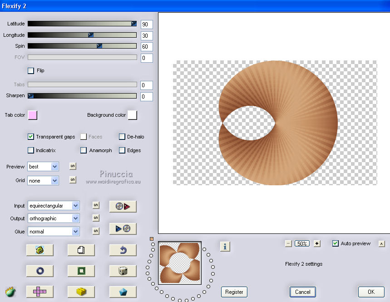Open the Grid dropdown
The image size is (390, 302).
pyautogui.click(x=43, y=181)
